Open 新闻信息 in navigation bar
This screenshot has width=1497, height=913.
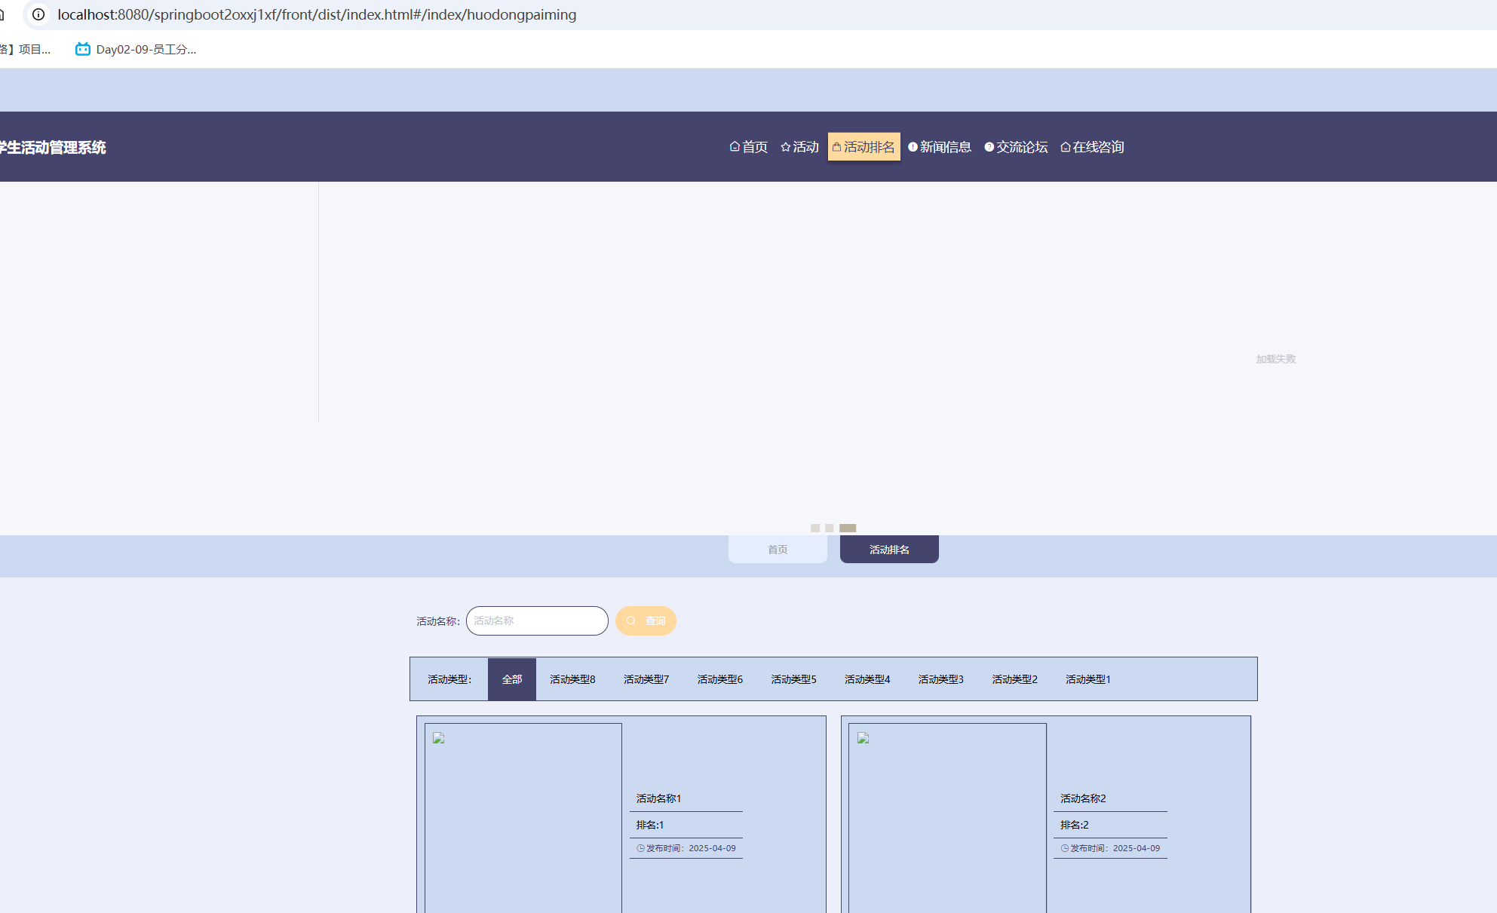pyautogui.click(x=940, y=147)
